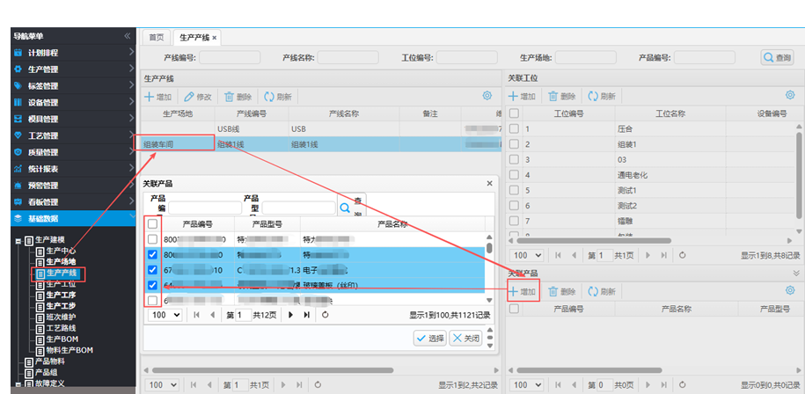This screenshot has width=805, height=394.
Task: Open page size dropdown of 生产产线 grid
Action: [x=163, y=385]
